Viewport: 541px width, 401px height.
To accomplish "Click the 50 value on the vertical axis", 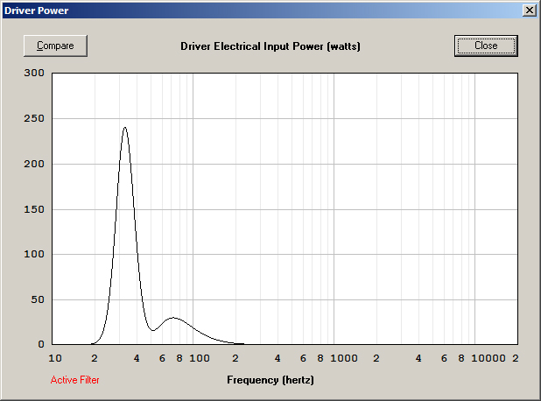I will point(38,299).
